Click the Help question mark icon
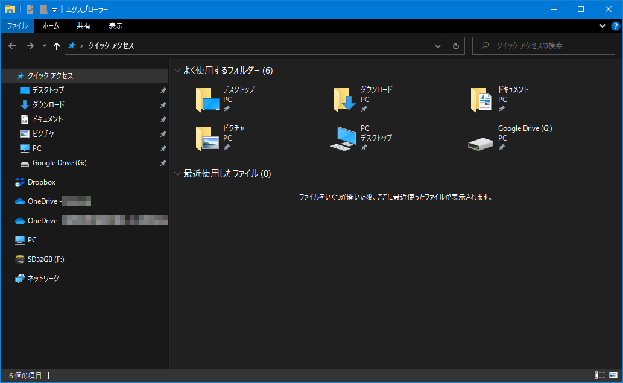 click(615, 26)
